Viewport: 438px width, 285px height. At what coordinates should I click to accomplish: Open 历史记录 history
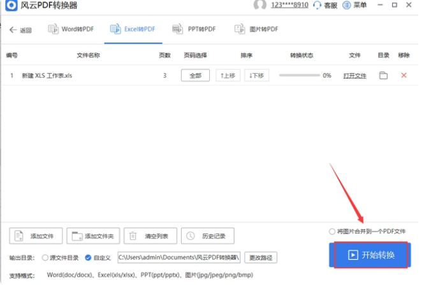coord(208,236)
